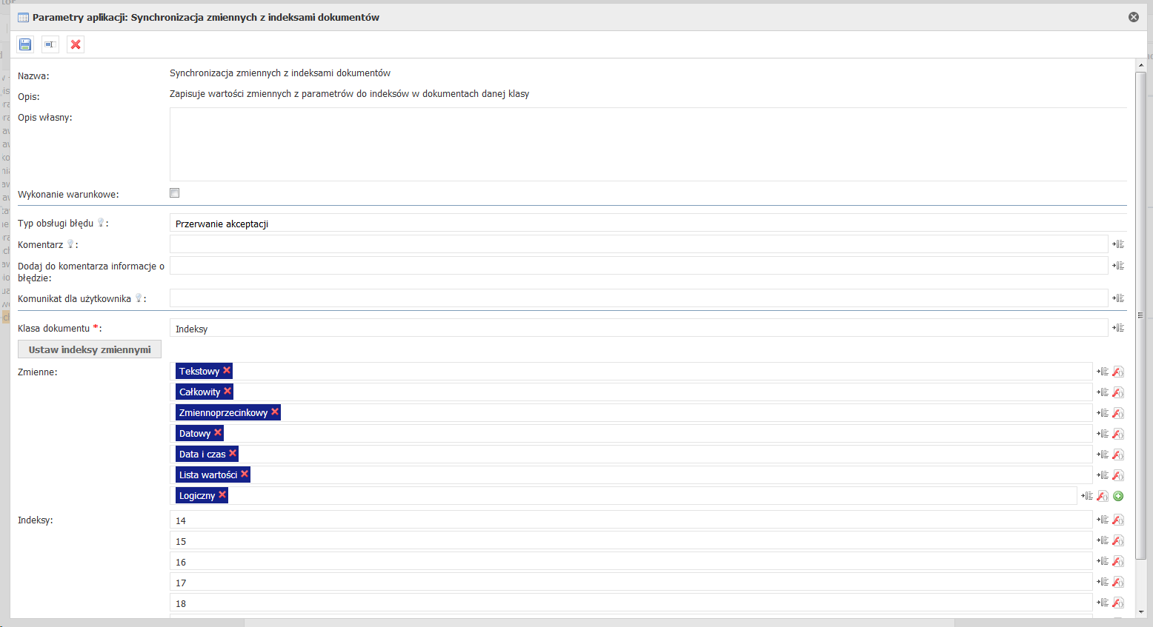1153x627 pixels.
Task: Enable the Wykonanie warunkowe checkbox
Action: [x=175, y=193]
